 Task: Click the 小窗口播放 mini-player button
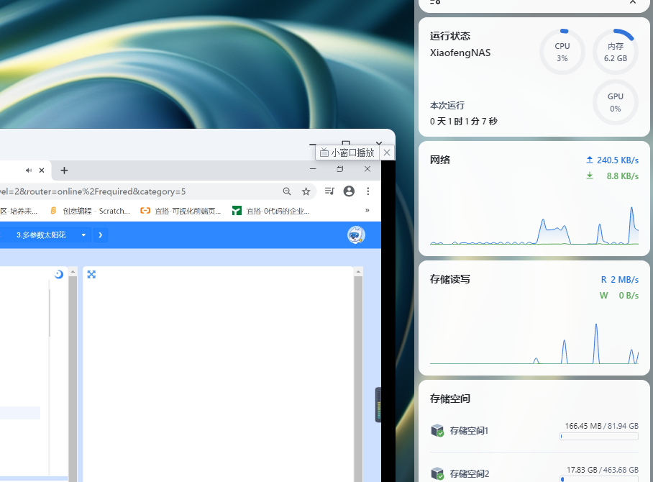click(348, 153)
